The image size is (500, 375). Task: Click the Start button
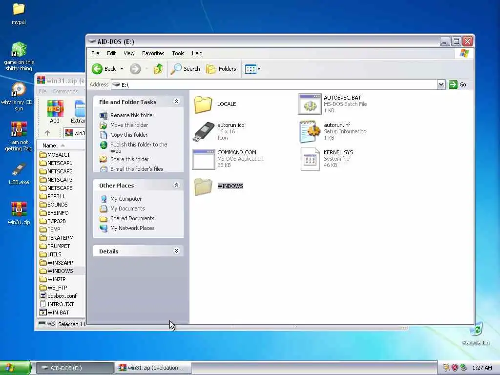coord(15,368)
